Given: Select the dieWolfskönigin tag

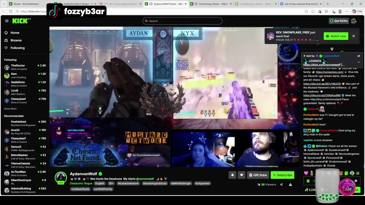Looking at the screenshot, I should tap(181, 183).
